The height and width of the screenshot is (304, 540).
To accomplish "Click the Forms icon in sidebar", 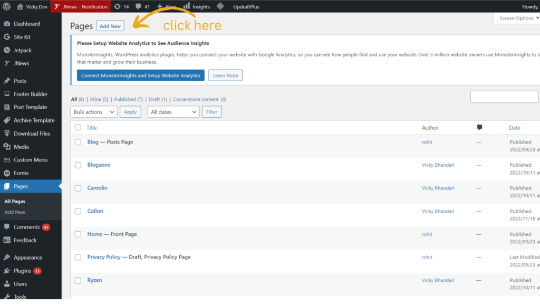I will (7, 173).
